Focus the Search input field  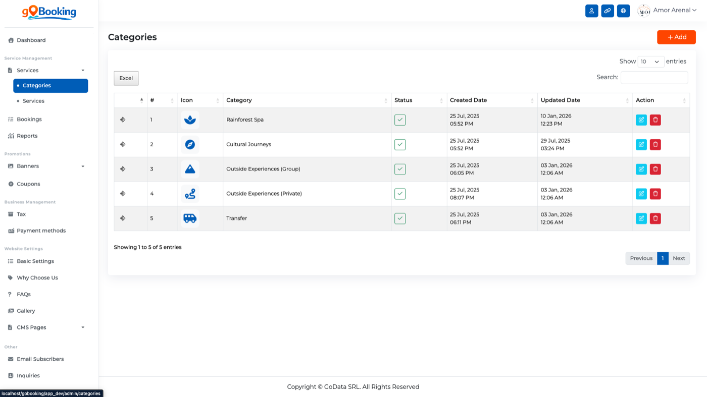pyautogui.click(x=654, y=77)
